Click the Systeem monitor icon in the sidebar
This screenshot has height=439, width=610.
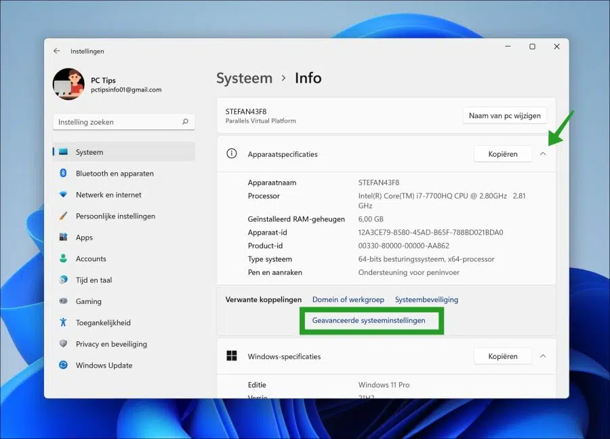point(63,152)
